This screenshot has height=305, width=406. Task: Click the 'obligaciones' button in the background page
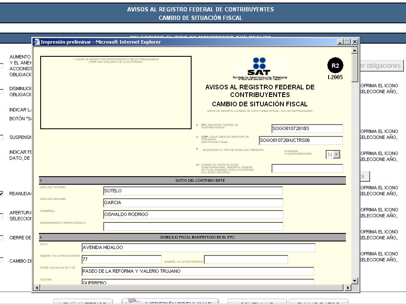pyautogui.click(x=381, y=66)
